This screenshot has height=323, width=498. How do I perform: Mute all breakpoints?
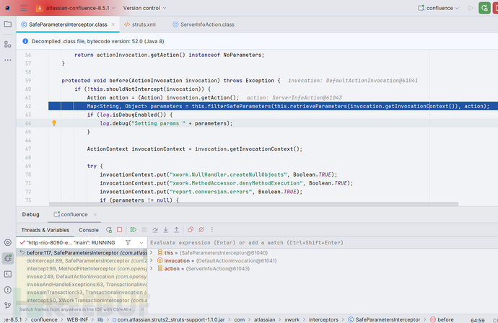click(x=201, y=229)
